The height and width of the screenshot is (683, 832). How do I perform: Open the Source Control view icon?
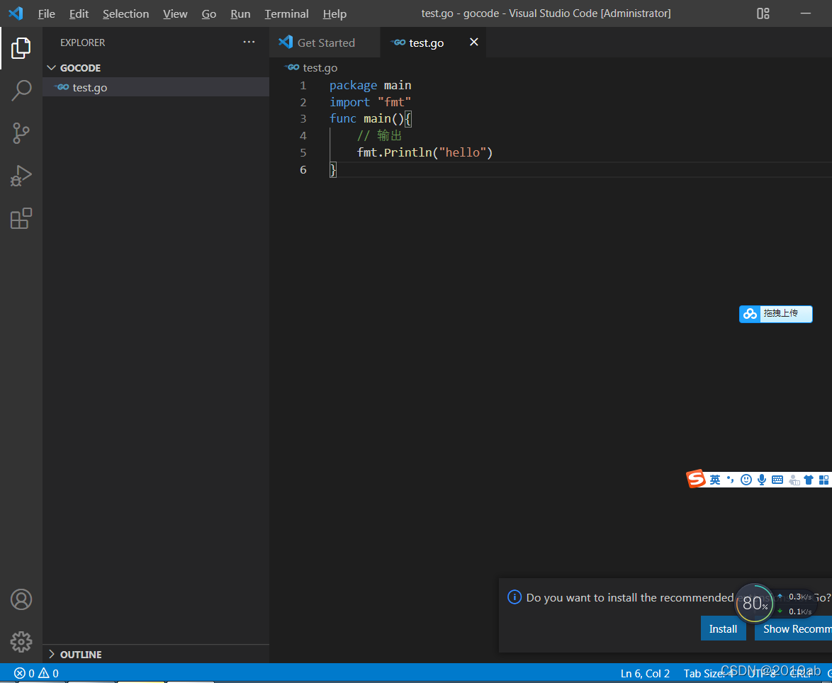pyautogui.click(x=21, y=133)
